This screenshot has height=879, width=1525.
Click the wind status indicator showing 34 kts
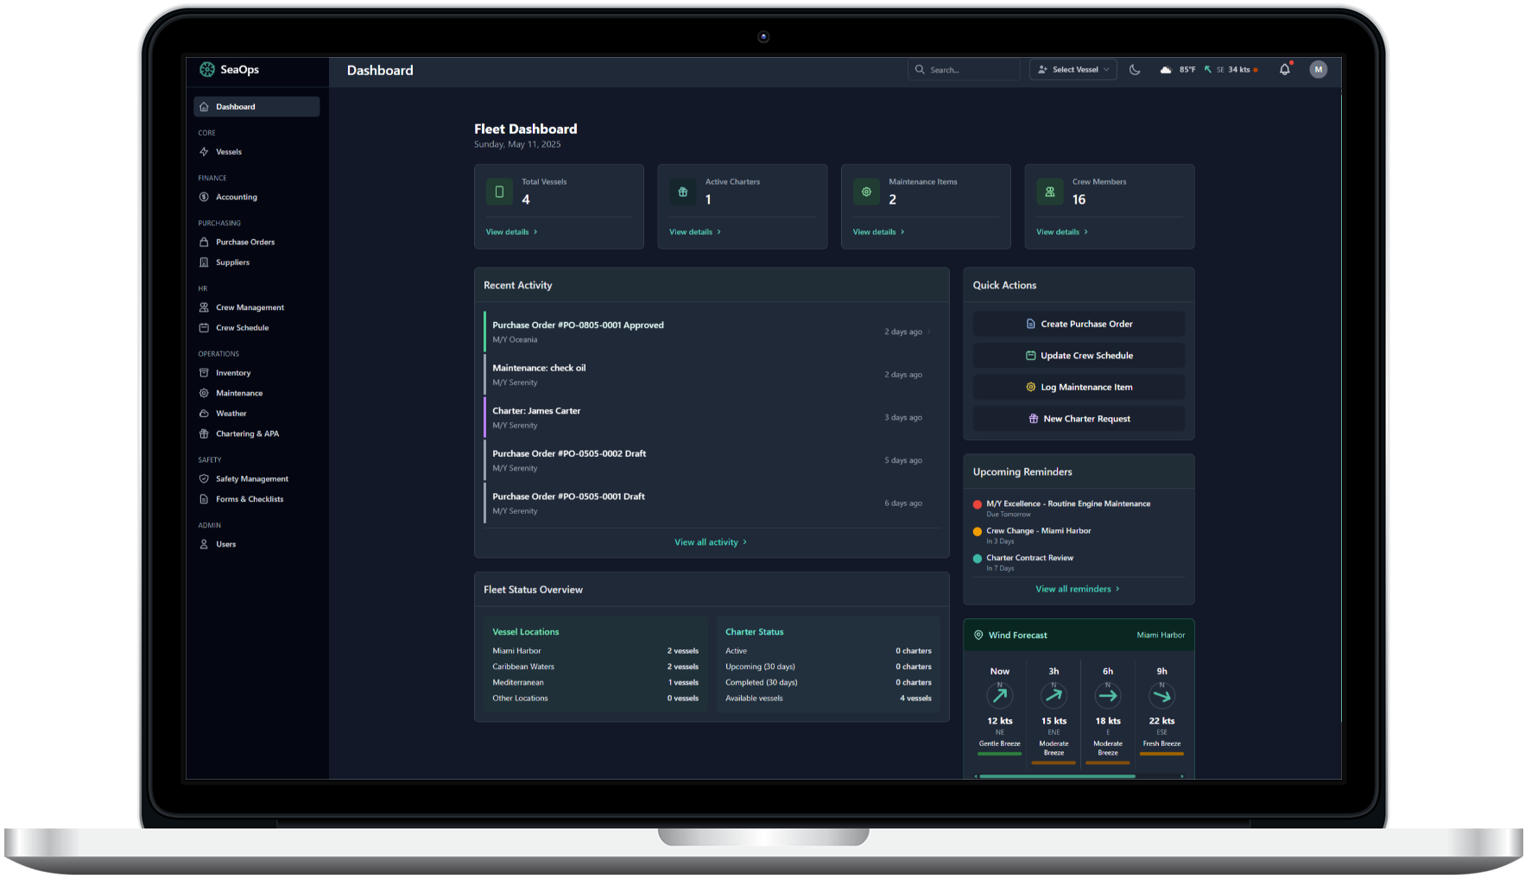(1232, 69)
